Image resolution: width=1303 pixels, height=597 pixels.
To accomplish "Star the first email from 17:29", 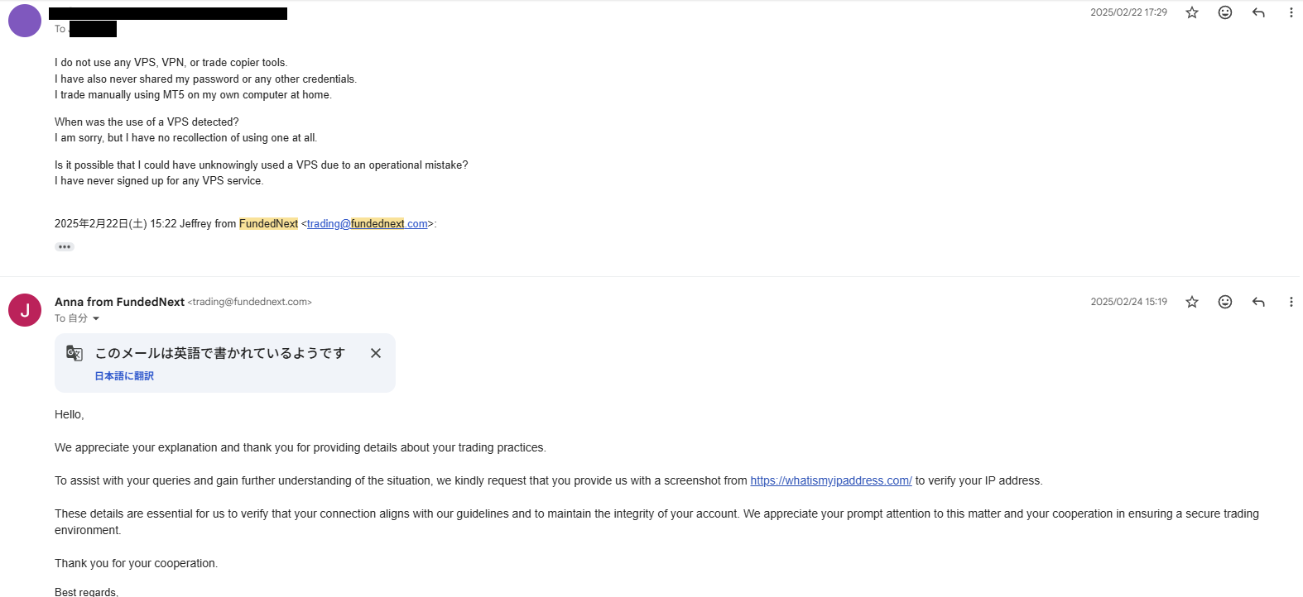I will coord(1192,12).
